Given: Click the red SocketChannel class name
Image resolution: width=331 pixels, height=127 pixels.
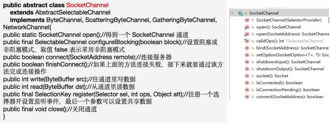Looking at the screenshot, I should (87, 5).
